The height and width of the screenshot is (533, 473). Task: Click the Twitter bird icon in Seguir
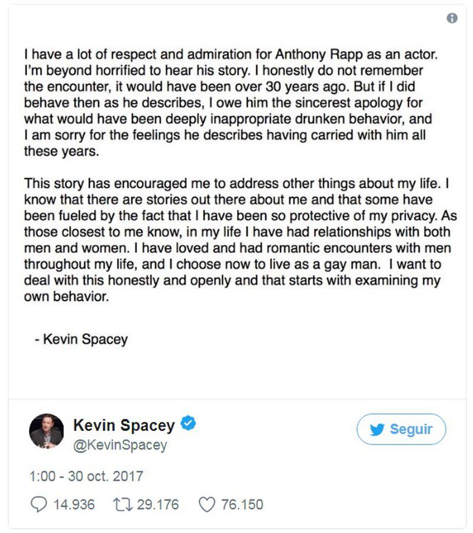(x=377, y=429)
